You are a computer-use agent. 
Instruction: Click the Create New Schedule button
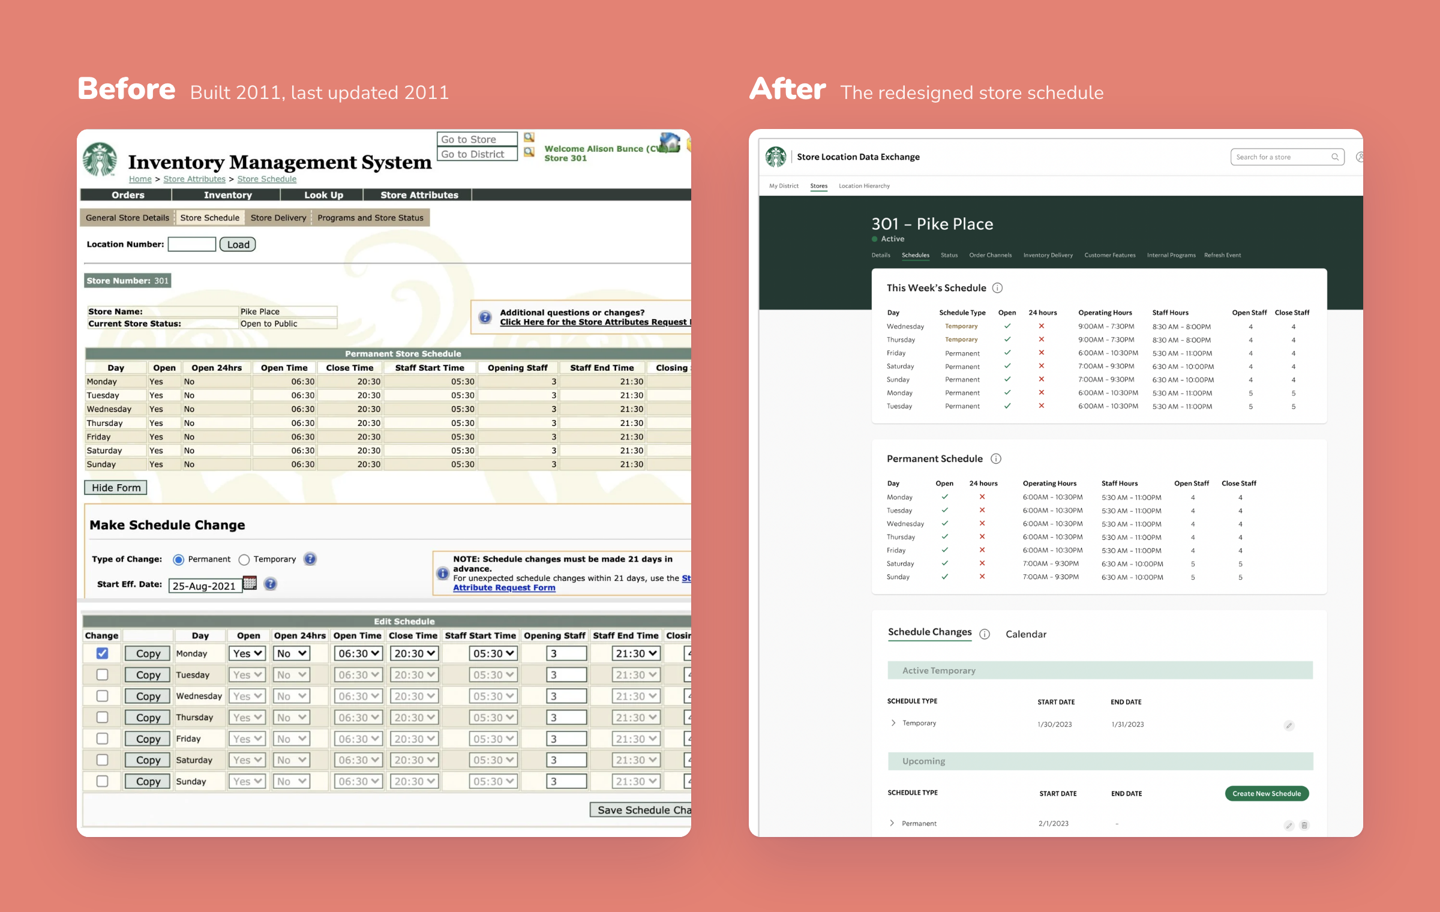[1267, 793]
